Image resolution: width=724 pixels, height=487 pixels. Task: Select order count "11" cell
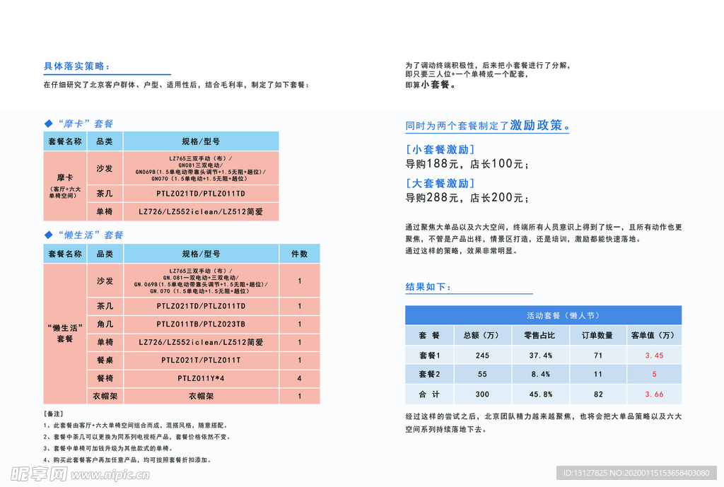click(x=598, y=375)
